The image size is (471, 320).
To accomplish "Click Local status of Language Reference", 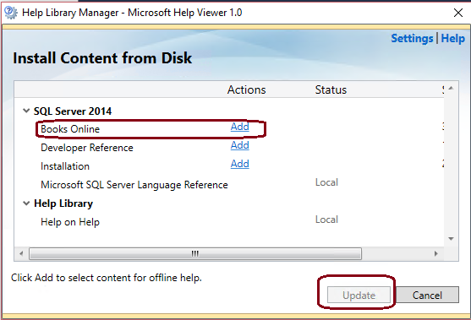I will point(326,182).
